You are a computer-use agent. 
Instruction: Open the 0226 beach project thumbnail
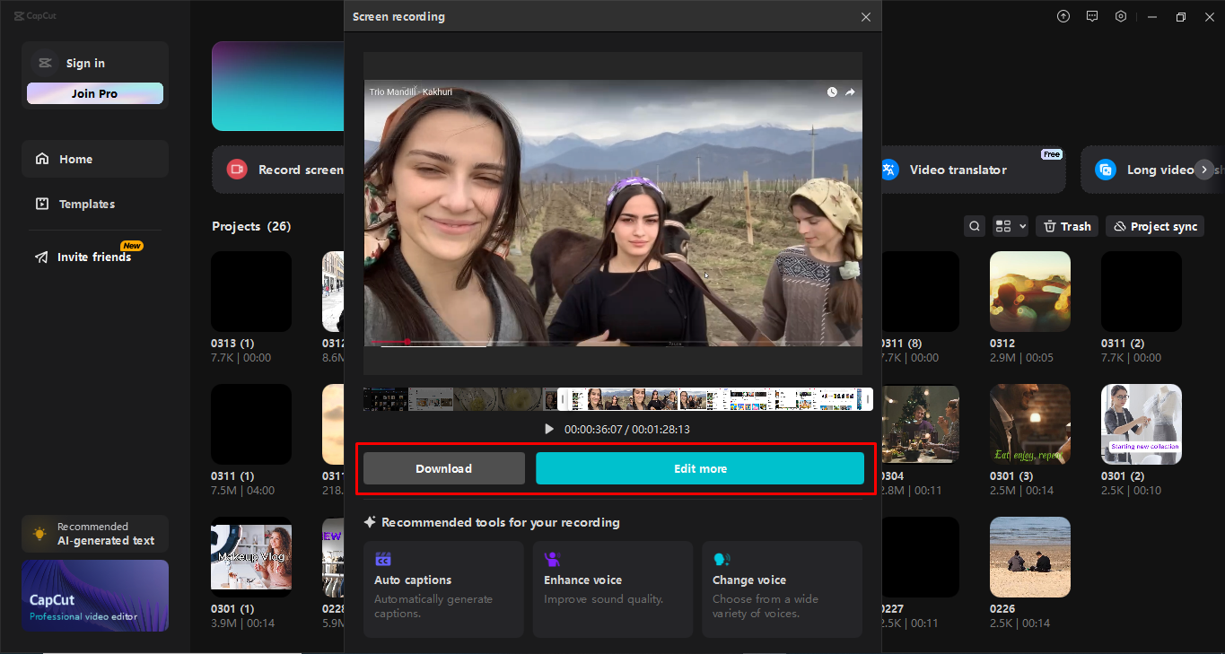click(1029, 556)
